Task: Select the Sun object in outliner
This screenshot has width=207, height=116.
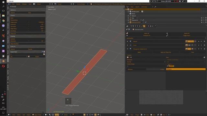Action: [133, 18]
